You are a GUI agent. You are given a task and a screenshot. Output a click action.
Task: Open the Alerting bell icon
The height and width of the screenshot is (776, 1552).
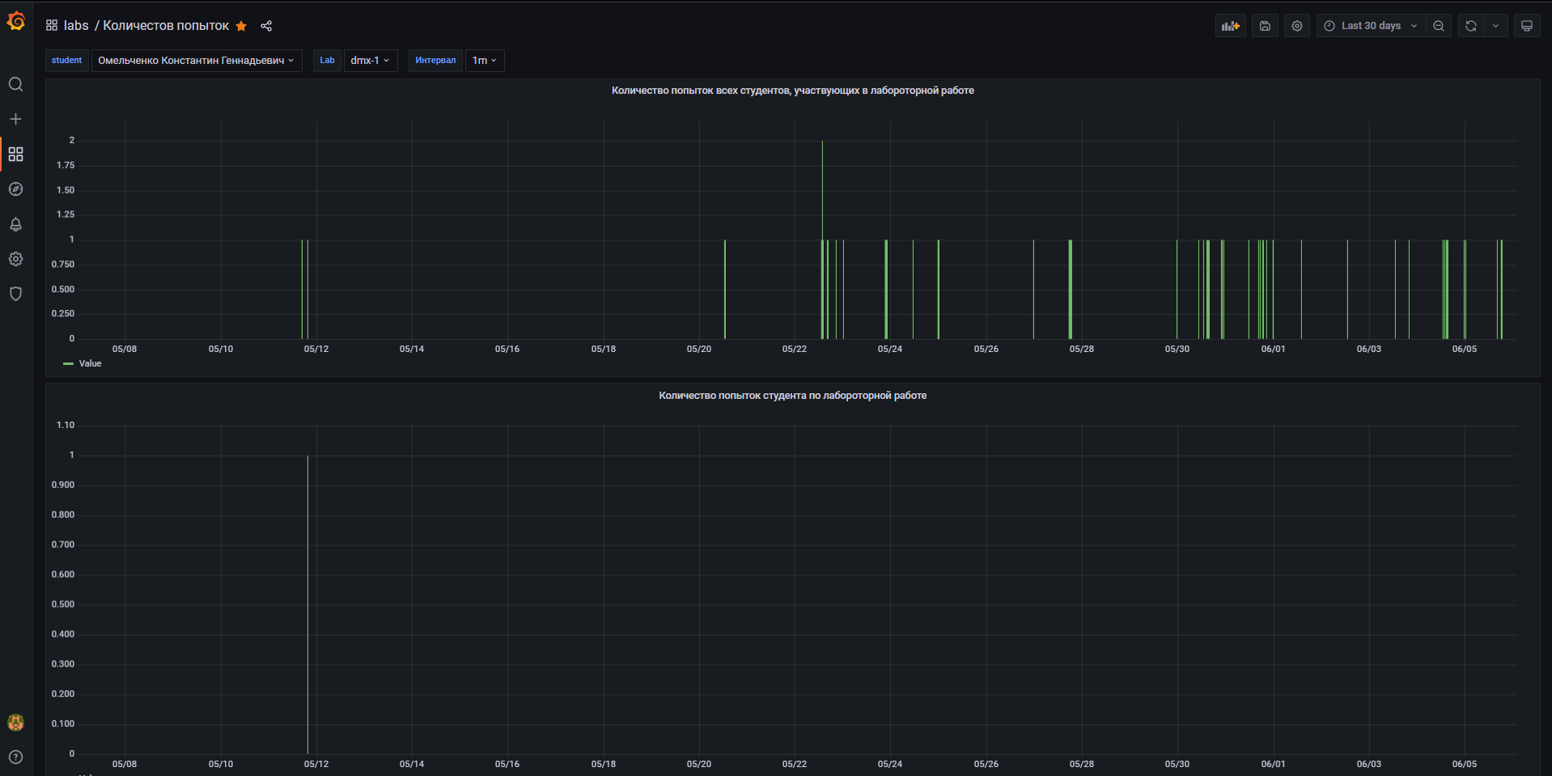tap(15, 224)
